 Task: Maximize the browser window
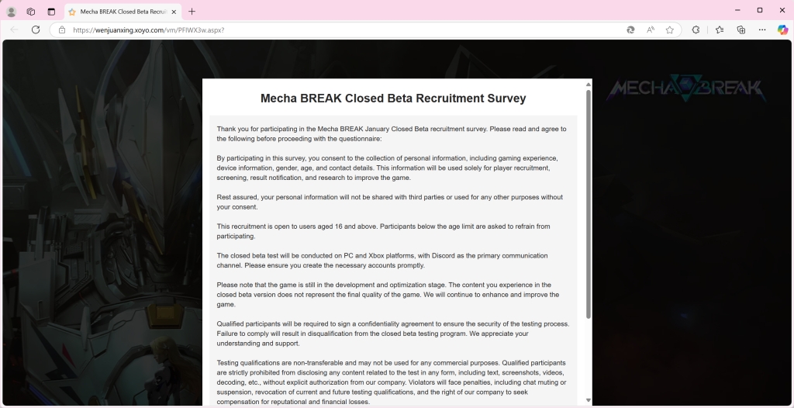pyautogui.click(x=760, y=10)
